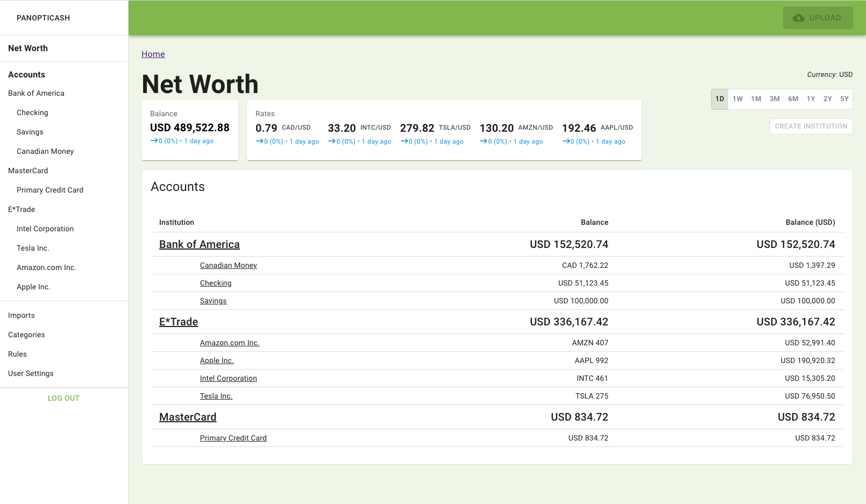Click the Currency: USD label

pos(830,75)
